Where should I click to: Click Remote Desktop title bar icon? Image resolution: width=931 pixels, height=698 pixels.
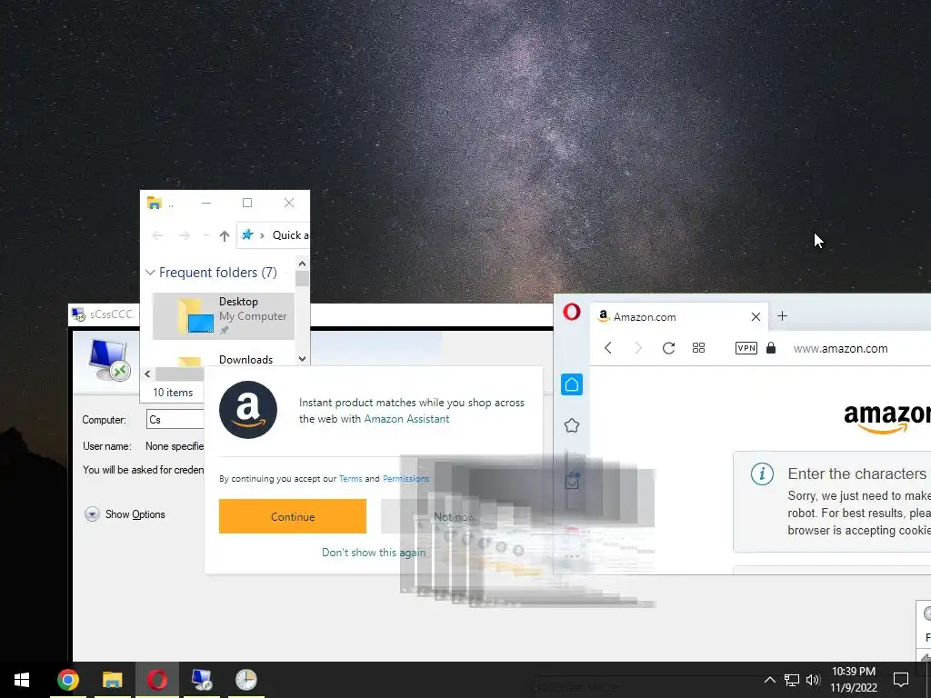(78, 314)
